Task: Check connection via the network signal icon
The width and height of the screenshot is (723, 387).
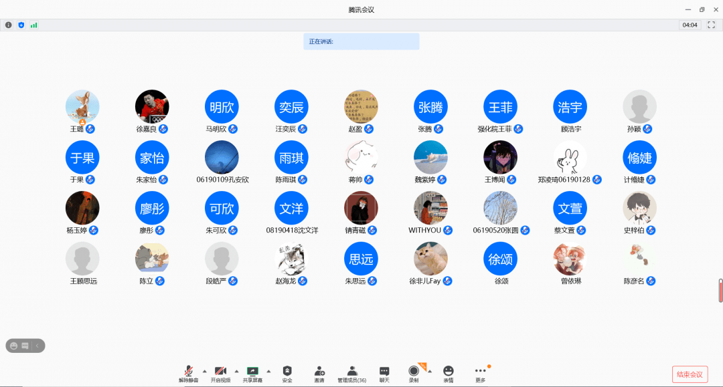Action: (33, 25)
